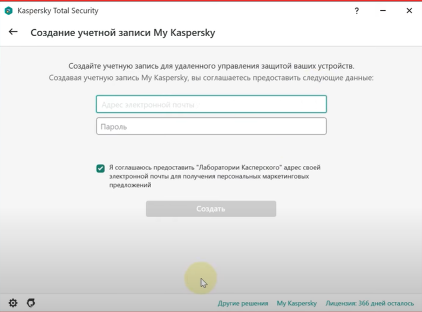The image size is (422, 312).
Task: Open support using the agent face icon
Action: point(31,303)
